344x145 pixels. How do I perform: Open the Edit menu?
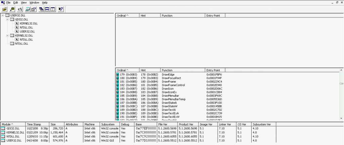point(15,3)
